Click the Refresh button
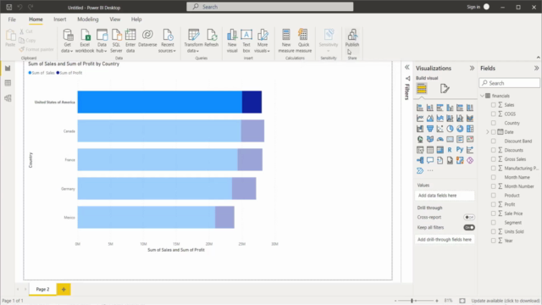 211,38
